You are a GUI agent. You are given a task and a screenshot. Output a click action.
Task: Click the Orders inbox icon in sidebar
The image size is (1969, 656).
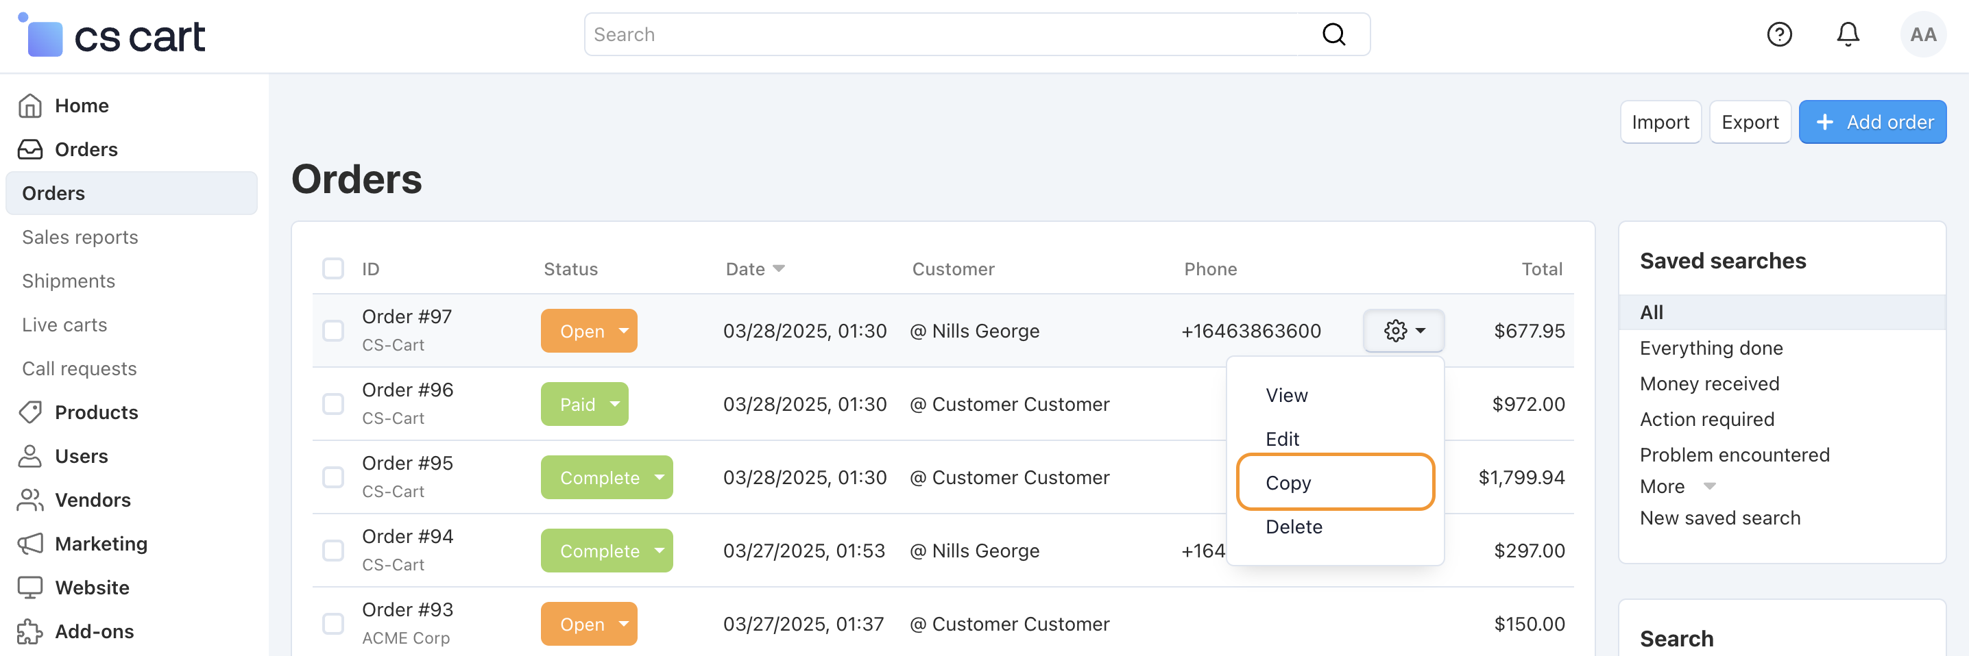pos(29,149)
